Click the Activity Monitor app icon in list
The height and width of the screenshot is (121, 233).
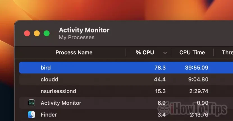click(x=31, y=103)
